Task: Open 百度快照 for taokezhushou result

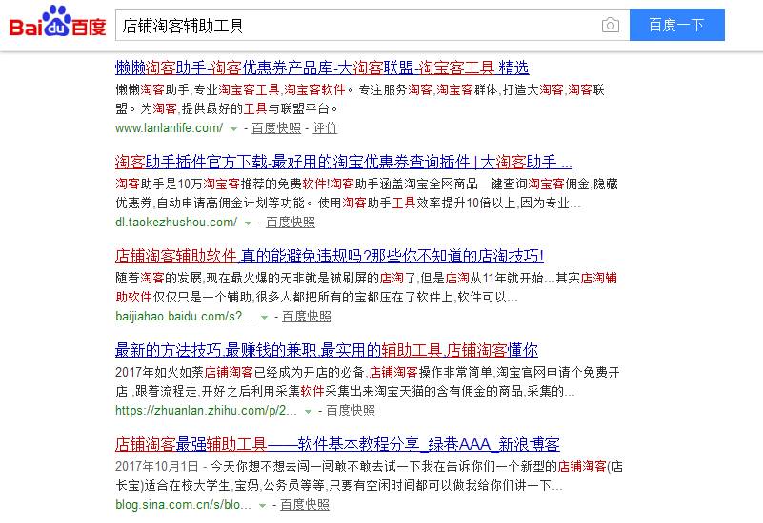Action: tap(291, 223)
